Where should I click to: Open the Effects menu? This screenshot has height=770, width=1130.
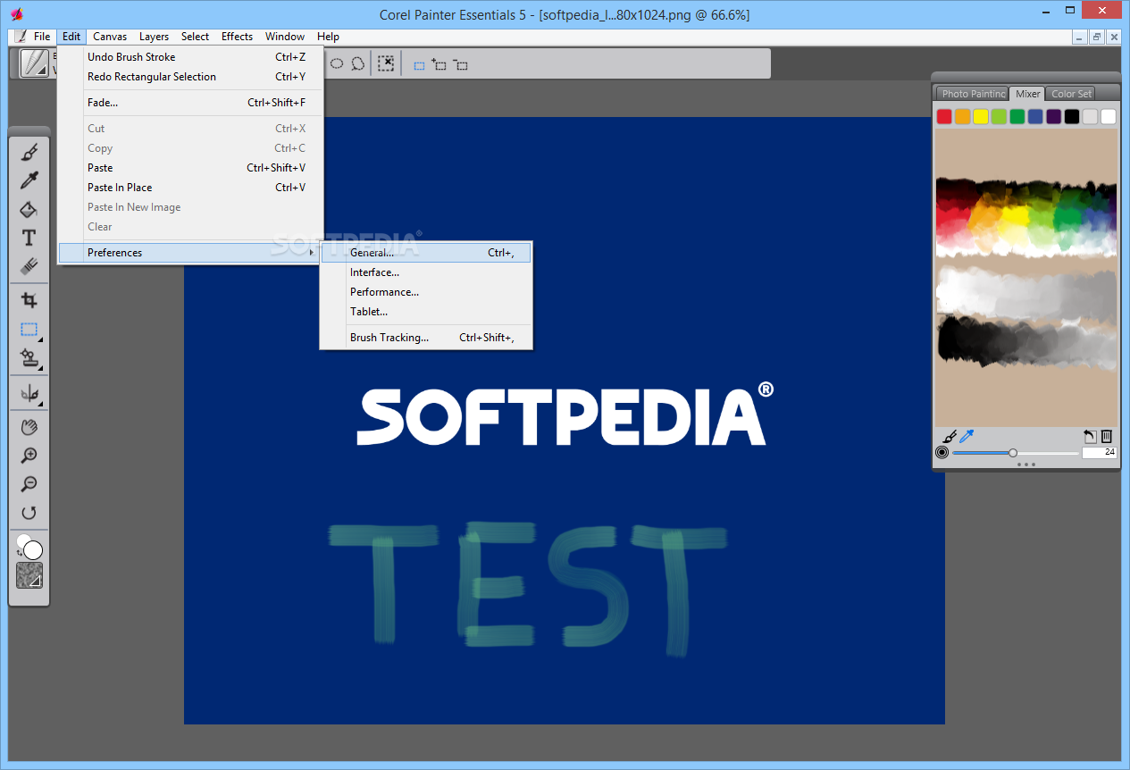point(237,37)
